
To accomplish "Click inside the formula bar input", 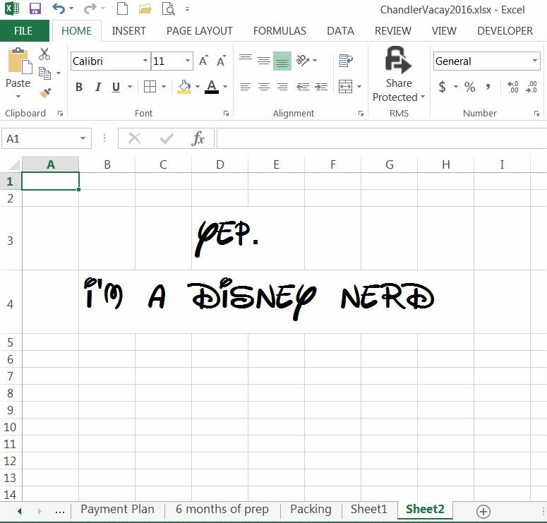I will 382,138.
